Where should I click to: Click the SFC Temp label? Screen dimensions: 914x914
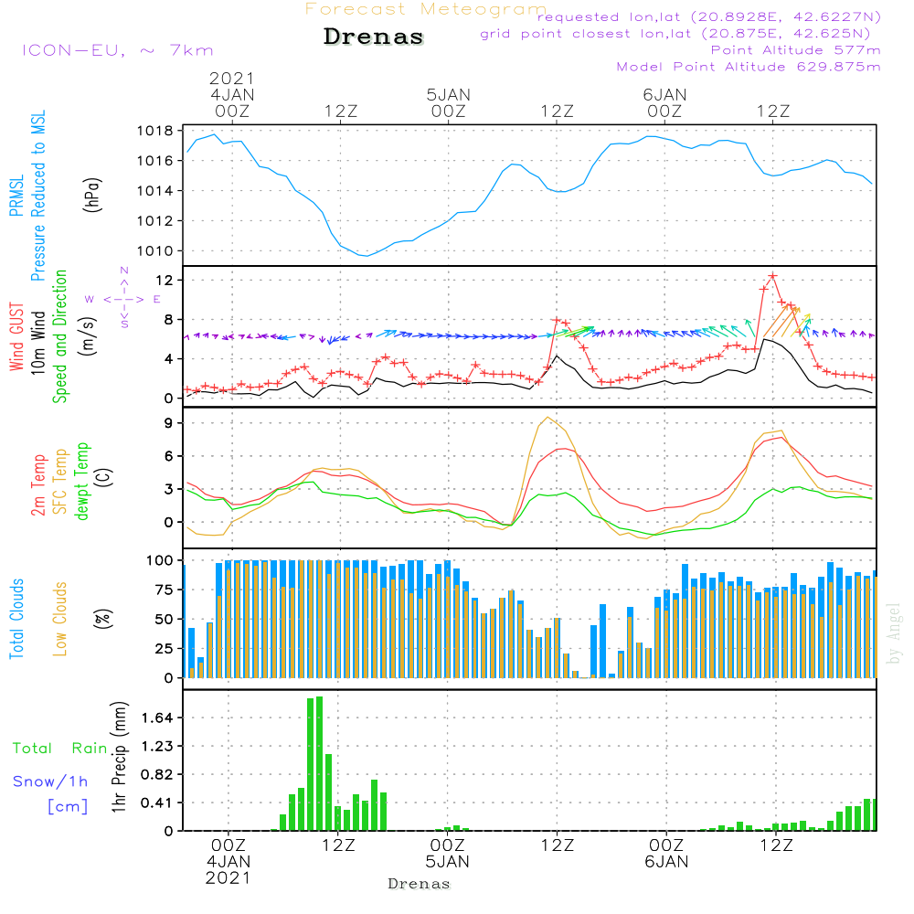click(60, 482)
